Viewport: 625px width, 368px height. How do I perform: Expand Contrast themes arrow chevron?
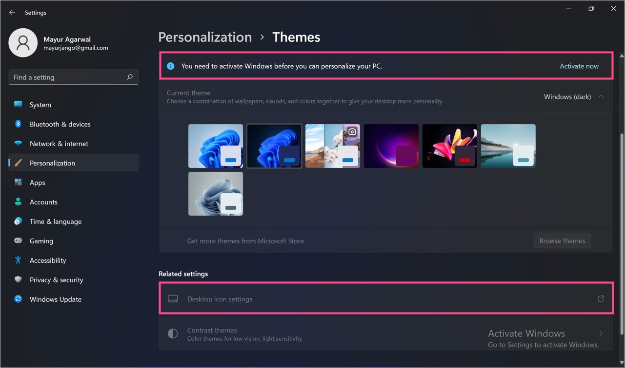point(601,333)
